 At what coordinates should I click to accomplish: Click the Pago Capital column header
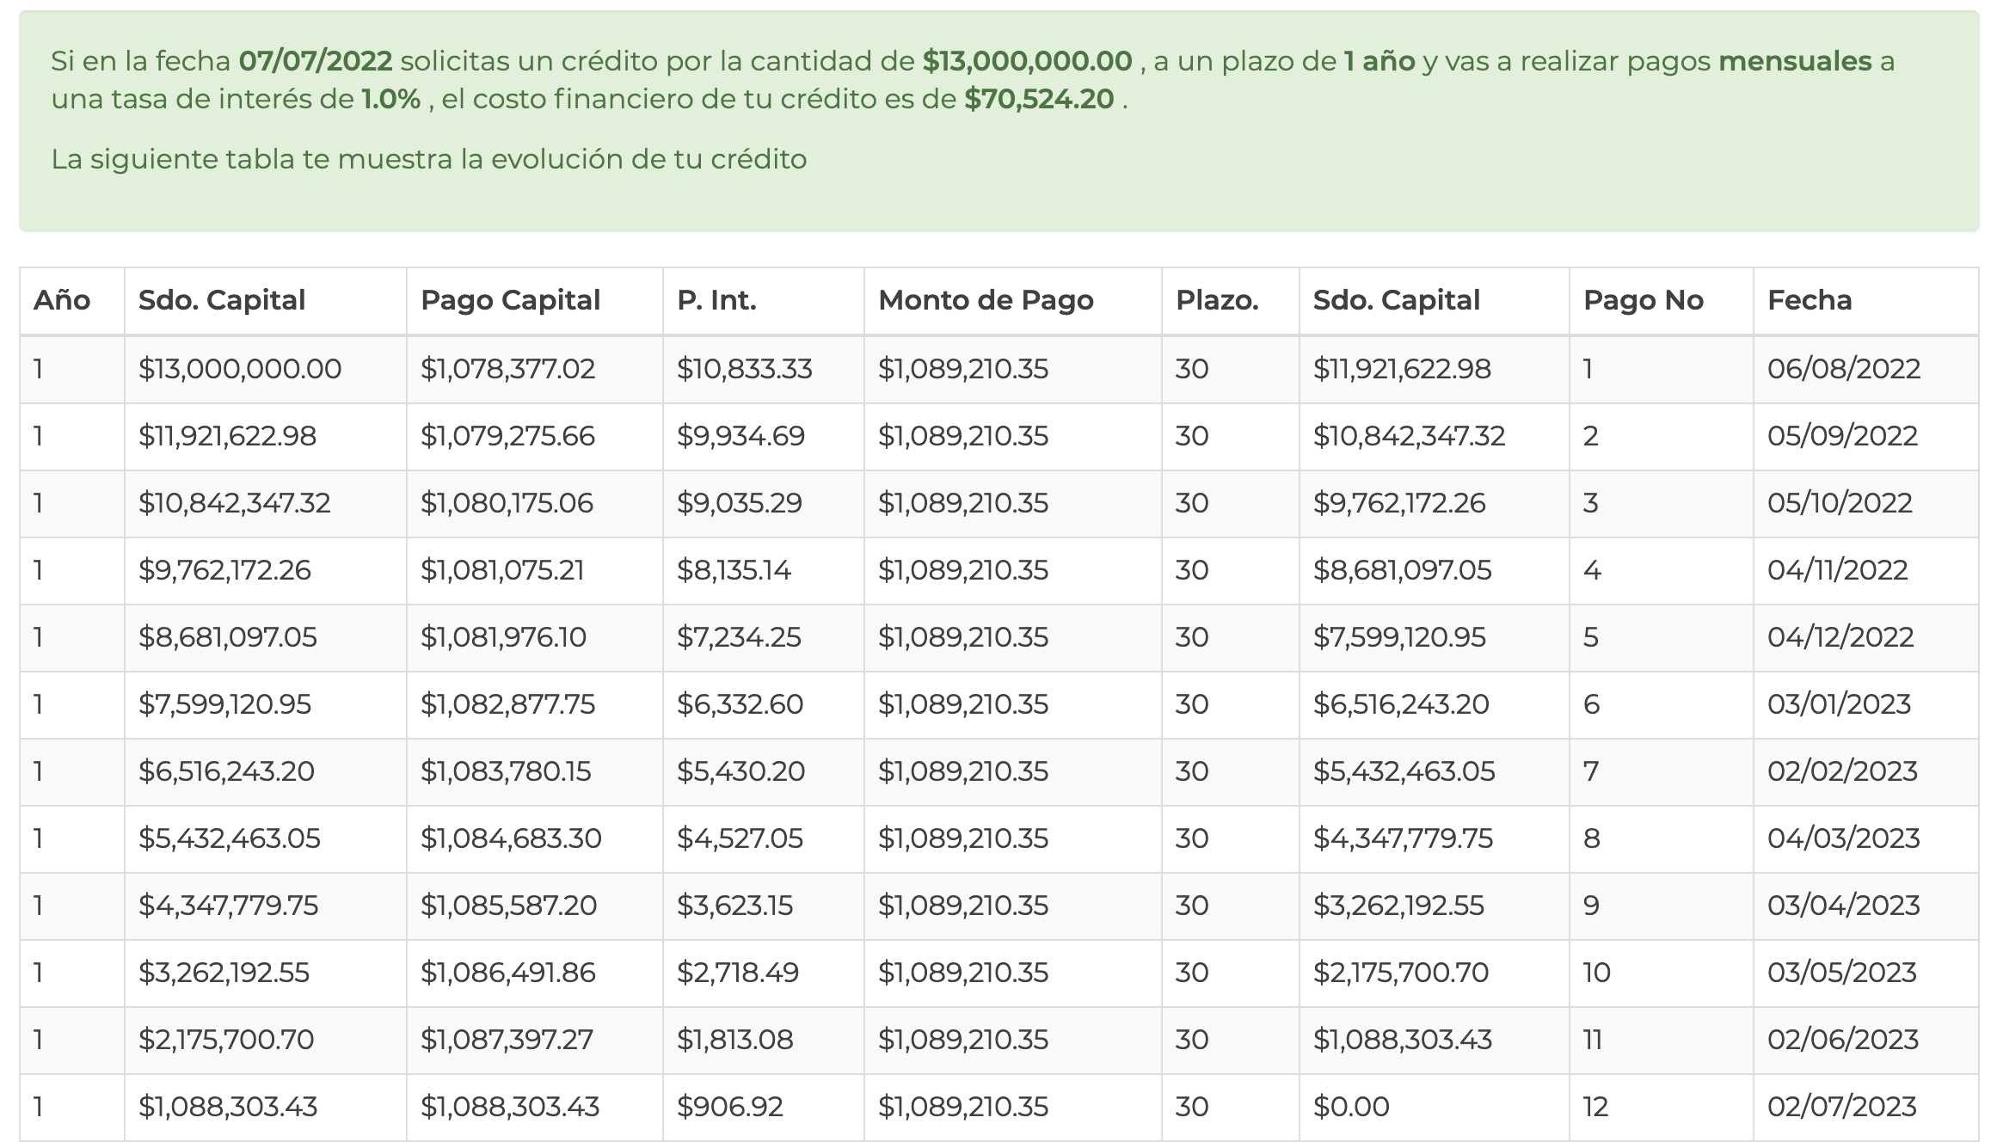[x=534, y=300]
